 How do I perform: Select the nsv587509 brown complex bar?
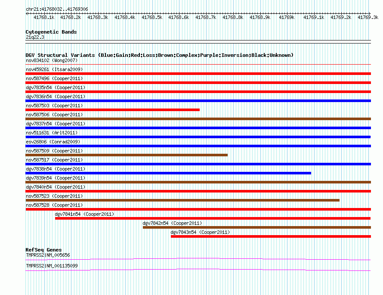(x=127, y=155)
